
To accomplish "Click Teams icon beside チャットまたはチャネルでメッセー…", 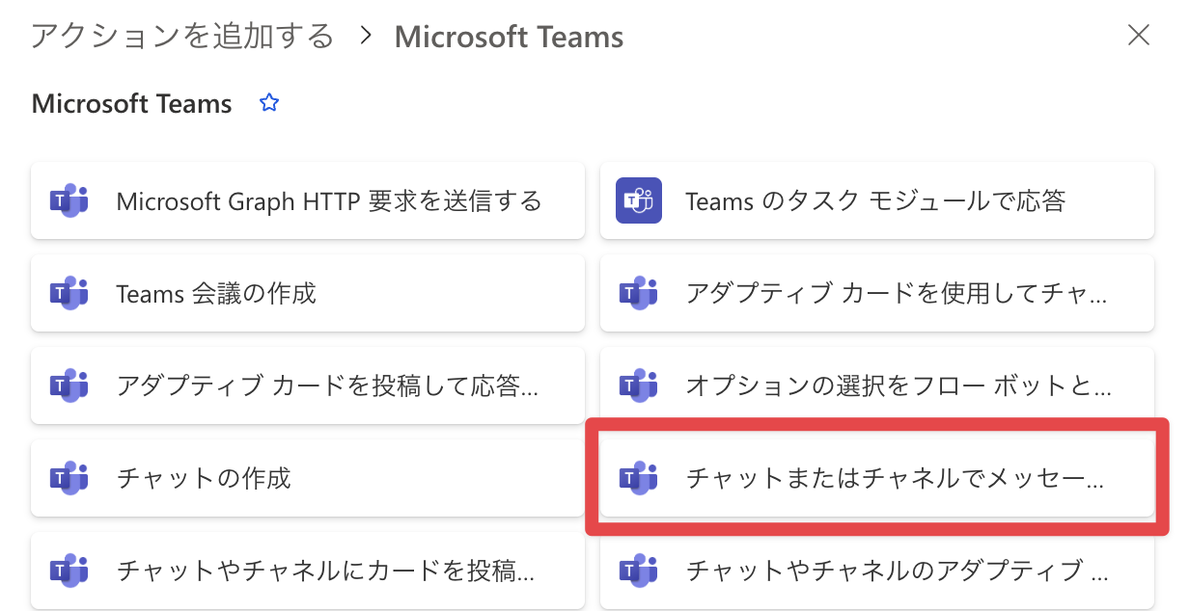I will (x=638, y=477).
